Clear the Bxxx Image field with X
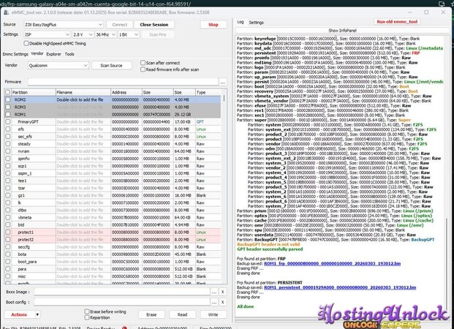The width and height of the screenshot is (454, 329). (x=222, y=292)
